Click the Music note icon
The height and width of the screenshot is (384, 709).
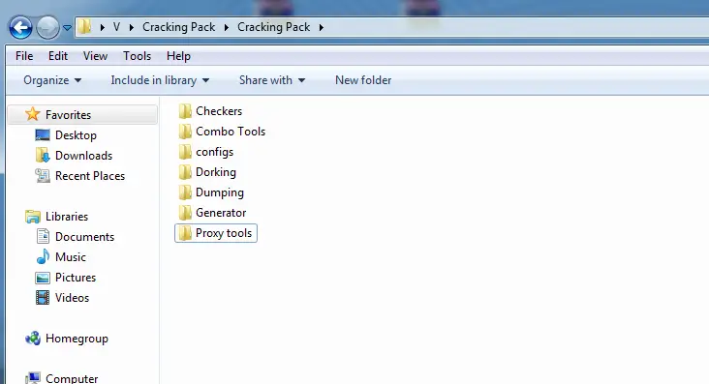(43, 256)
